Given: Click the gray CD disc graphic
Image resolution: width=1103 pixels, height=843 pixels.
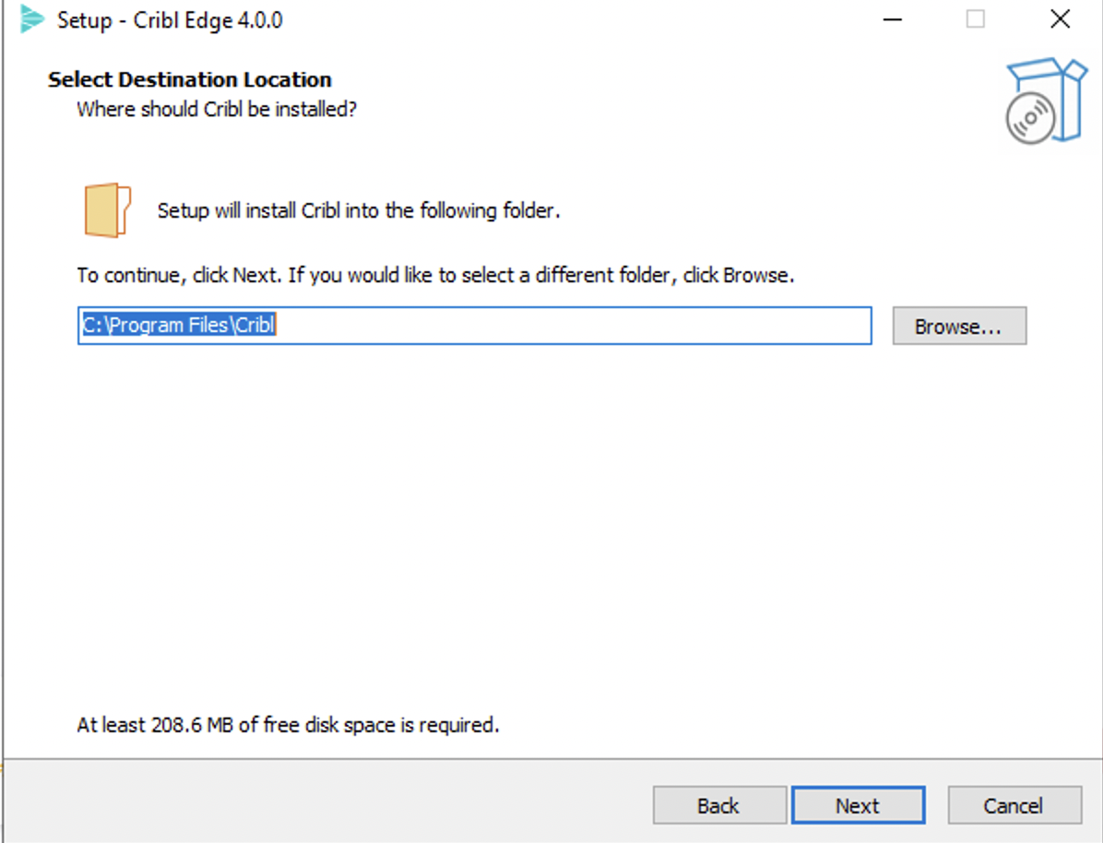Looking at the screenshot, I should 1029,120.
